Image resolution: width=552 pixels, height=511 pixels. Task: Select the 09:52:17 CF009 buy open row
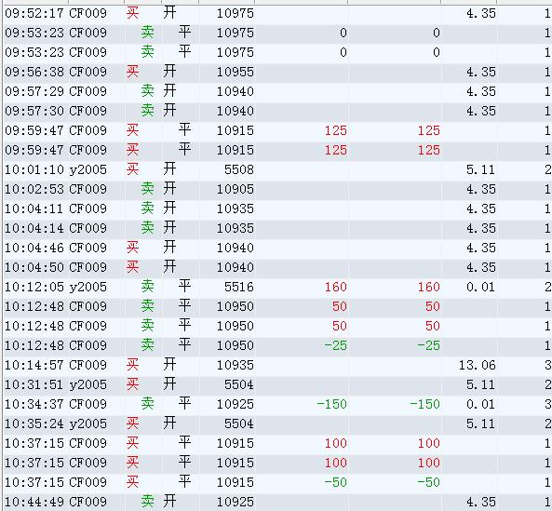[x=277, y=13]
